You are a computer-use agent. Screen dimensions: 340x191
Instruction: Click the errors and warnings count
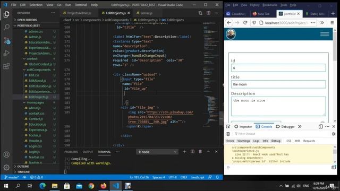(37, 177)
